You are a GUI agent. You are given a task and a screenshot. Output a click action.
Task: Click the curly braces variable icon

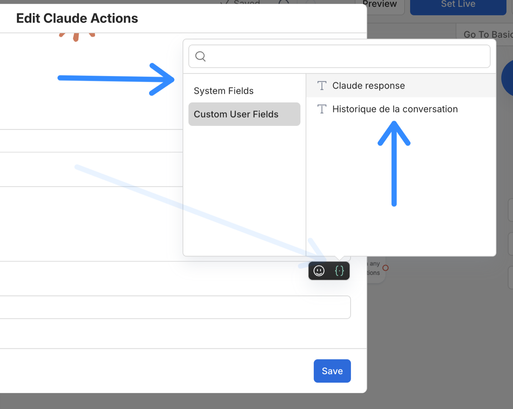[339, 271]
